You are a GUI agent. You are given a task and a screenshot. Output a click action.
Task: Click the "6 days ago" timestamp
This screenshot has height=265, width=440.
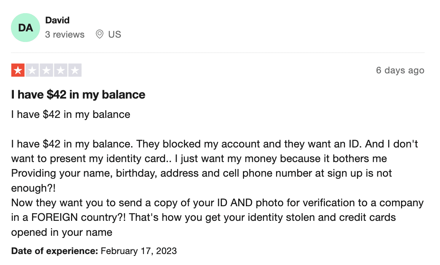click(x=400, y=70)
